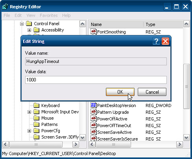Expand the Accessibility key
192x159 pixels.
click(x=29, y=30)
